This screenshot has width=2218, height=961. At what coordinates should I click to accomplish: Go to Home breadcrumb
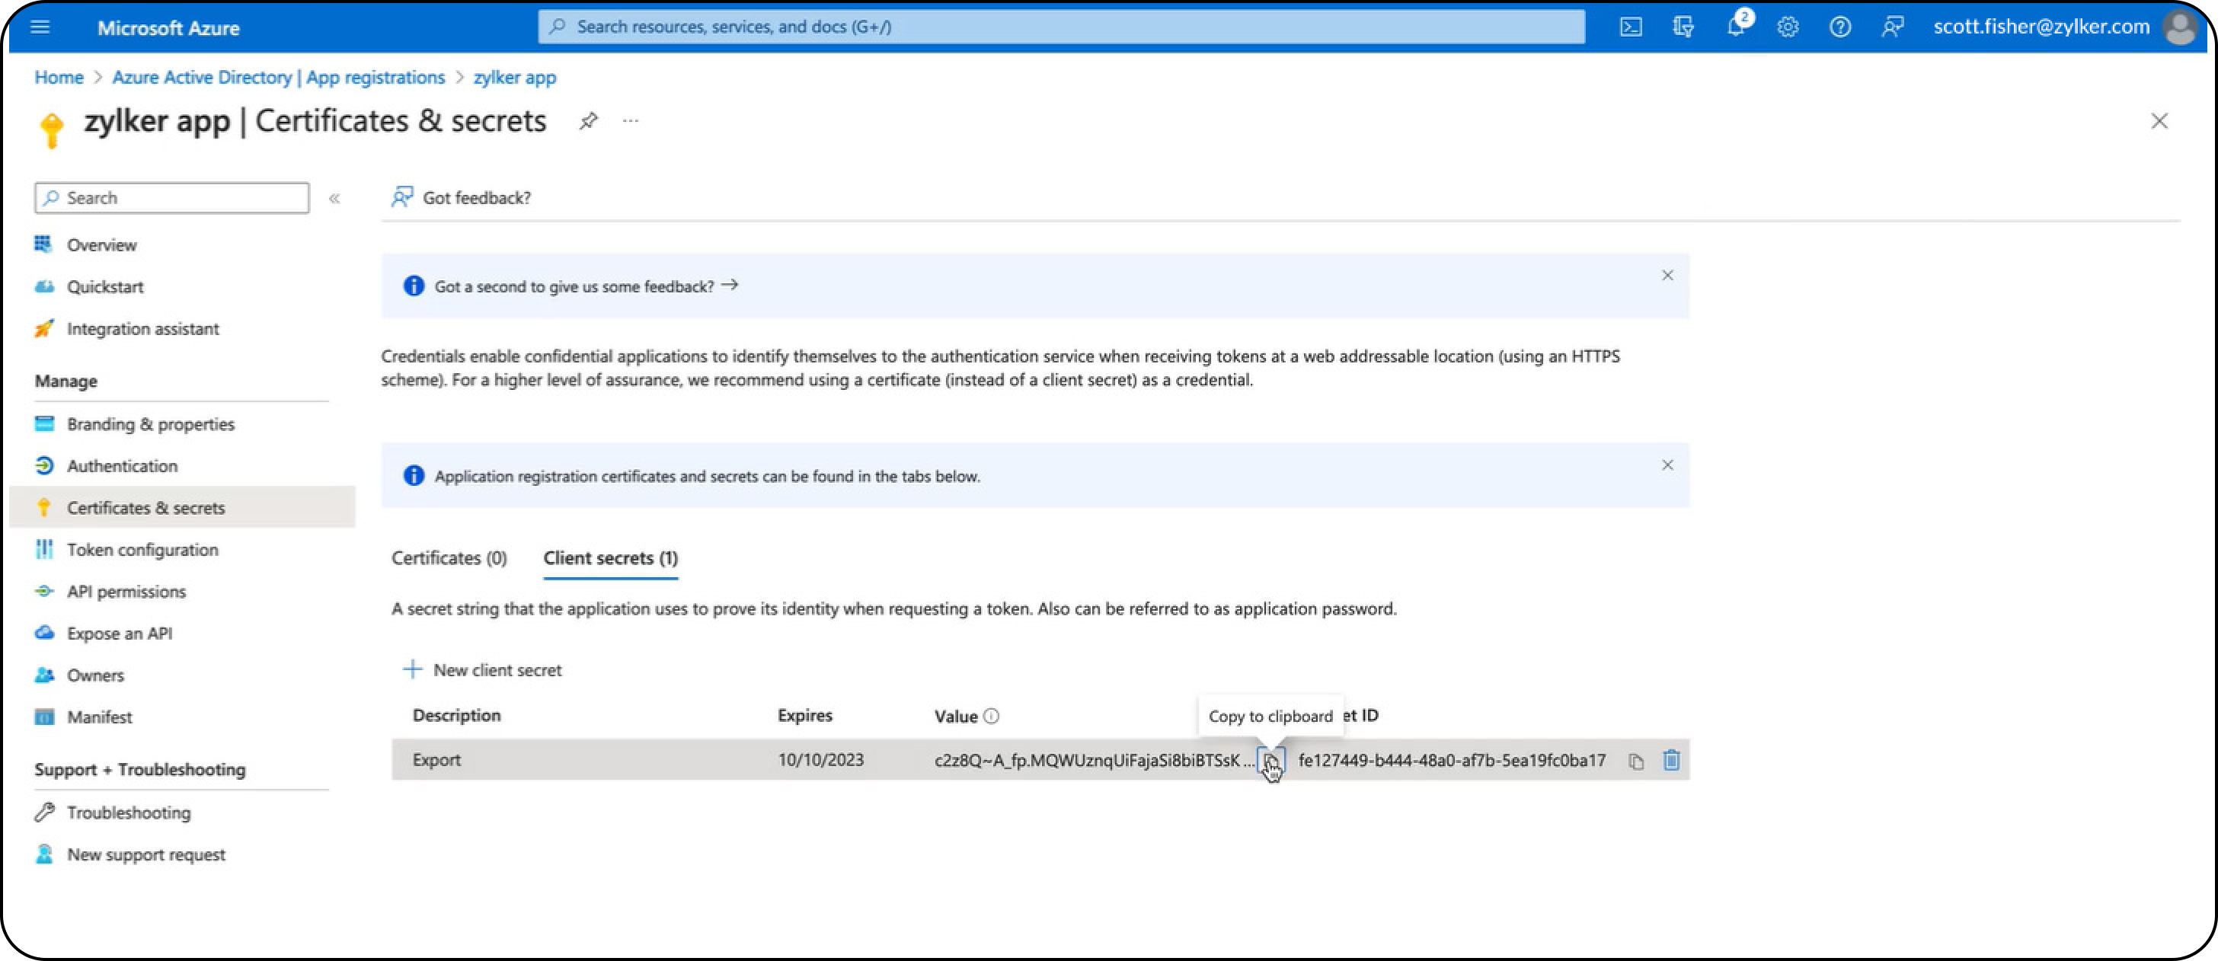59,78
